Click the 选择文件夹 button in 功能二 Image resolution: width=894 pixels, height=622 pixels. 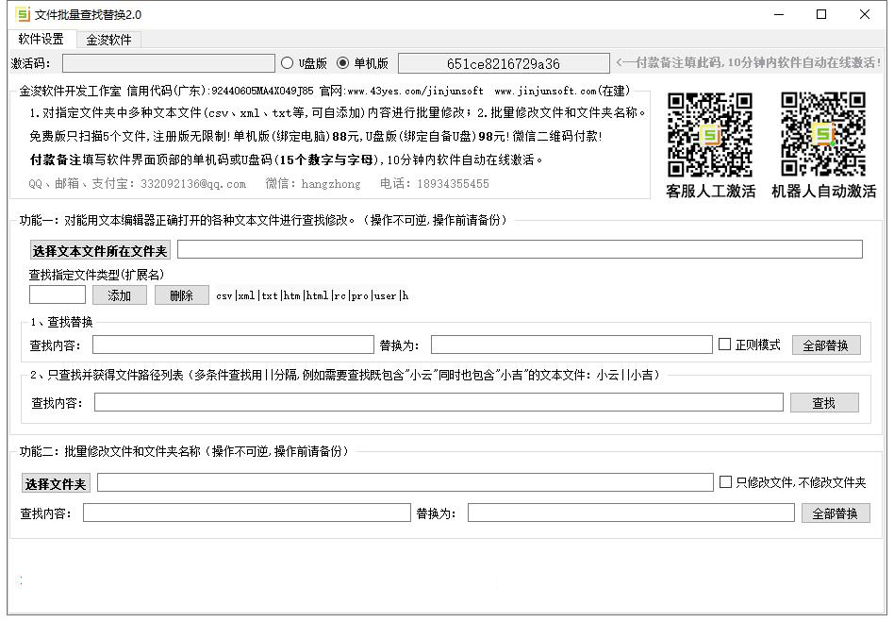pyautogui.click(x=56, y=484)
